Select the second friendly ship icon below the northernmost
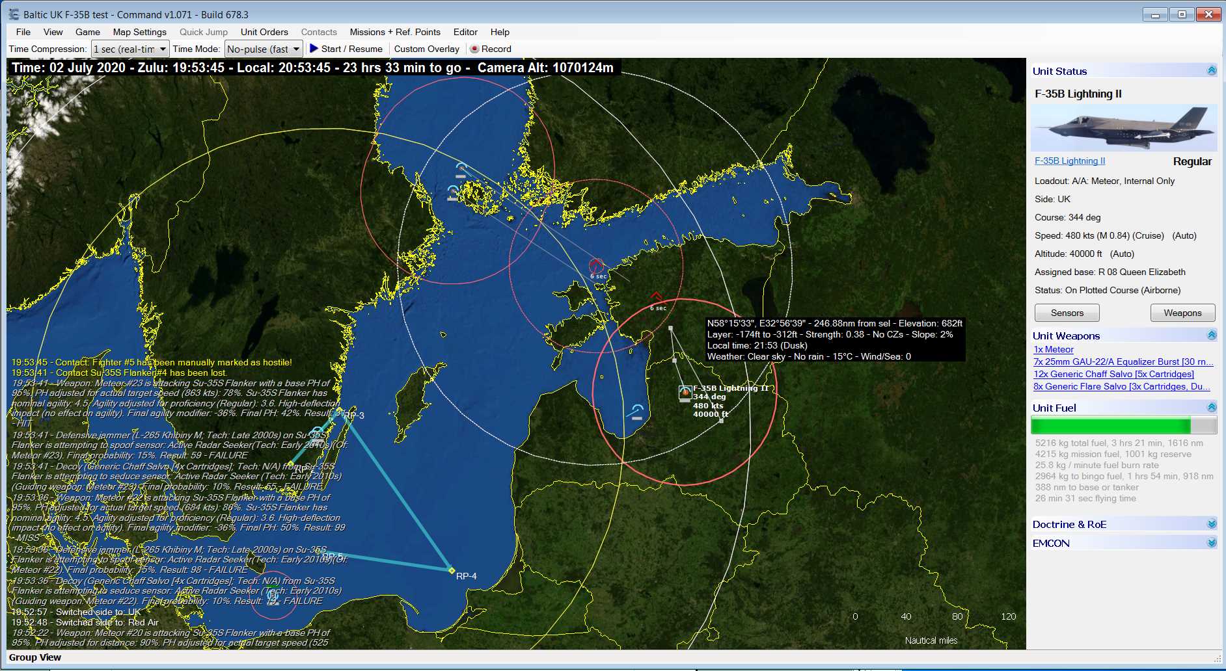The height and width of the screenshot is (671, 1226). (x=453, y=192)
